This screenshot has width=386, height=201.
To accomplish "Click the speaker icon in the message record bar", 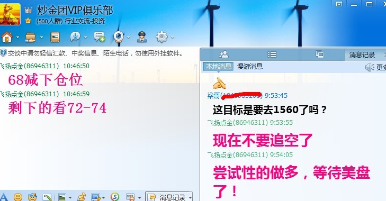I will pyautogui.click(x=370, y=67).
